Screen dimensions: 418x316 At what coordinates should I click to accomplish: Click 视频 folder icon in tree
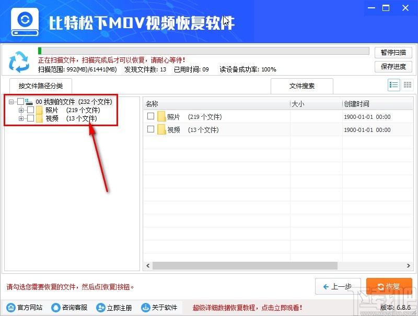click(40, 118)
